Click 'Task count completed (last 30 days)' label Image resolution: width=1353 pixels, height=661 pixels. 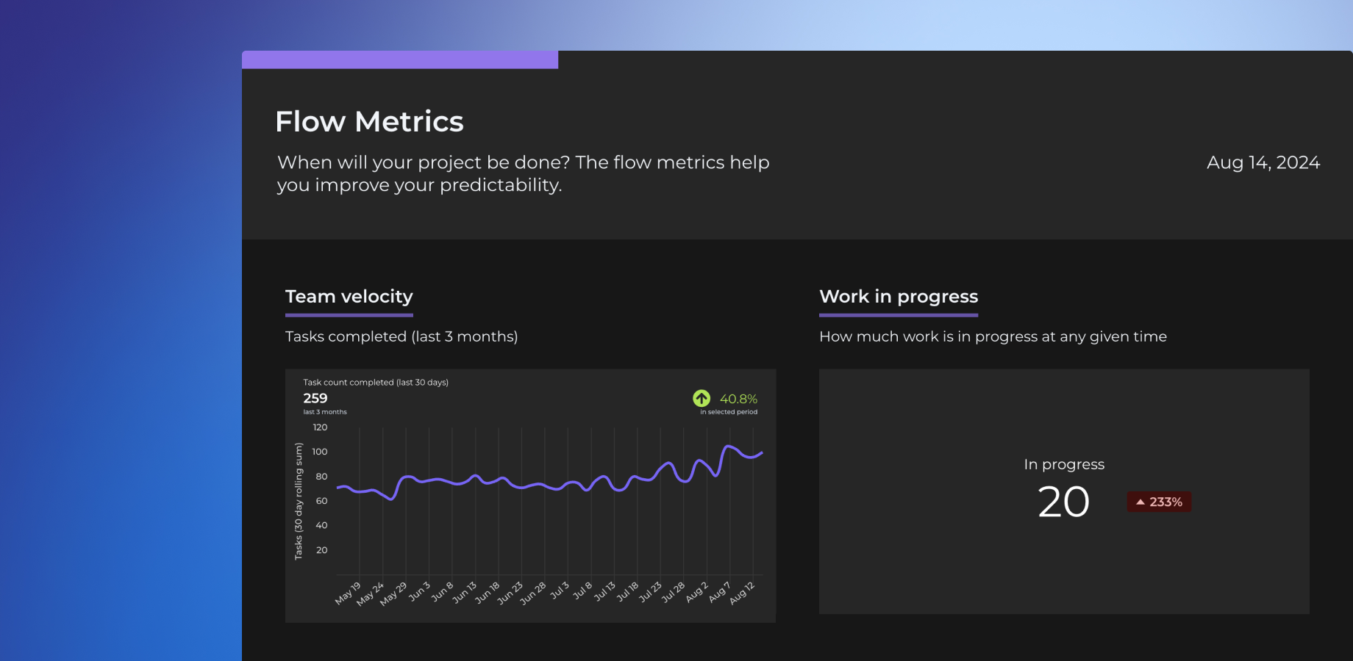376,382
